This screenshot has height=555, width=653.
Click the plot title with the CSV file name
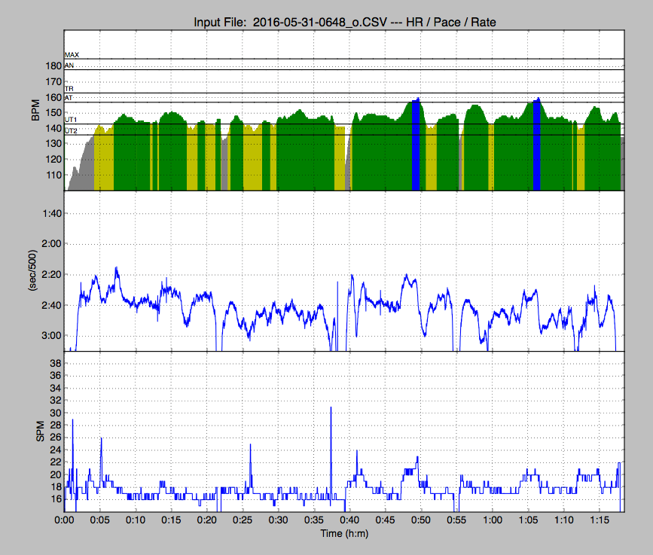point(344,23)
